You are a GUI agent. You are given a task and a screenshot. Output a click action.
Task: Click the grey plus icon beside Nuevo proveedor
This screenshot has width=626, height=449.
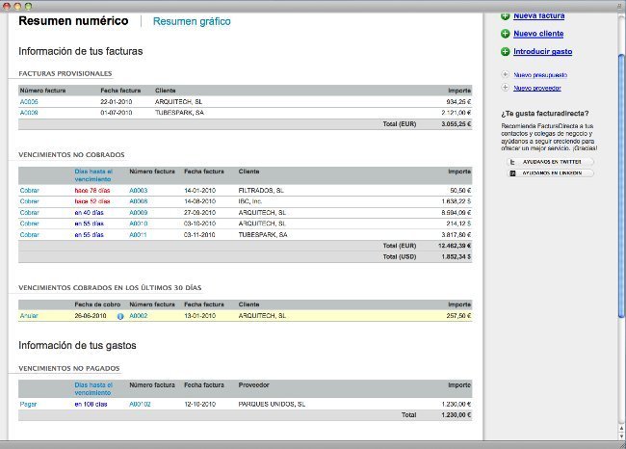507,88
